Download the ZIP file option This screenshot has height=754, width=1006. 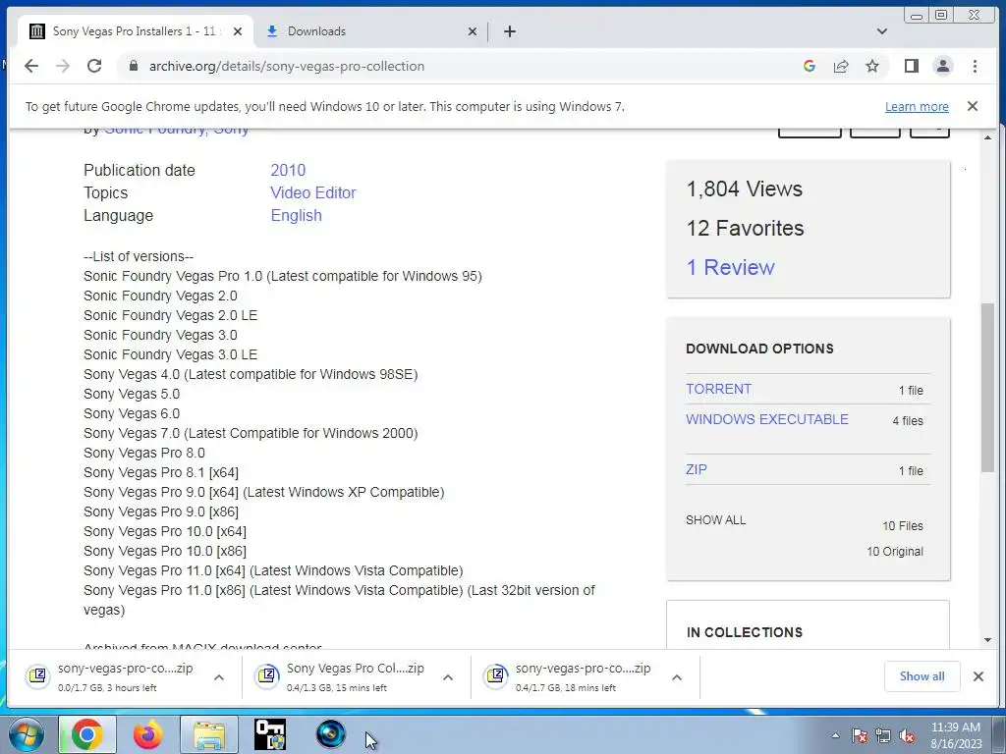[697, 469]
